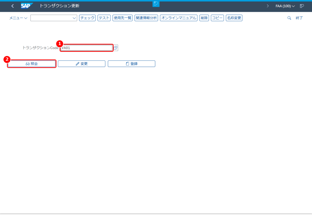This screenshot has height=224, width=312.
Task: Expand the FAA (100) system dropdown
Action: (x=285, y=6)
